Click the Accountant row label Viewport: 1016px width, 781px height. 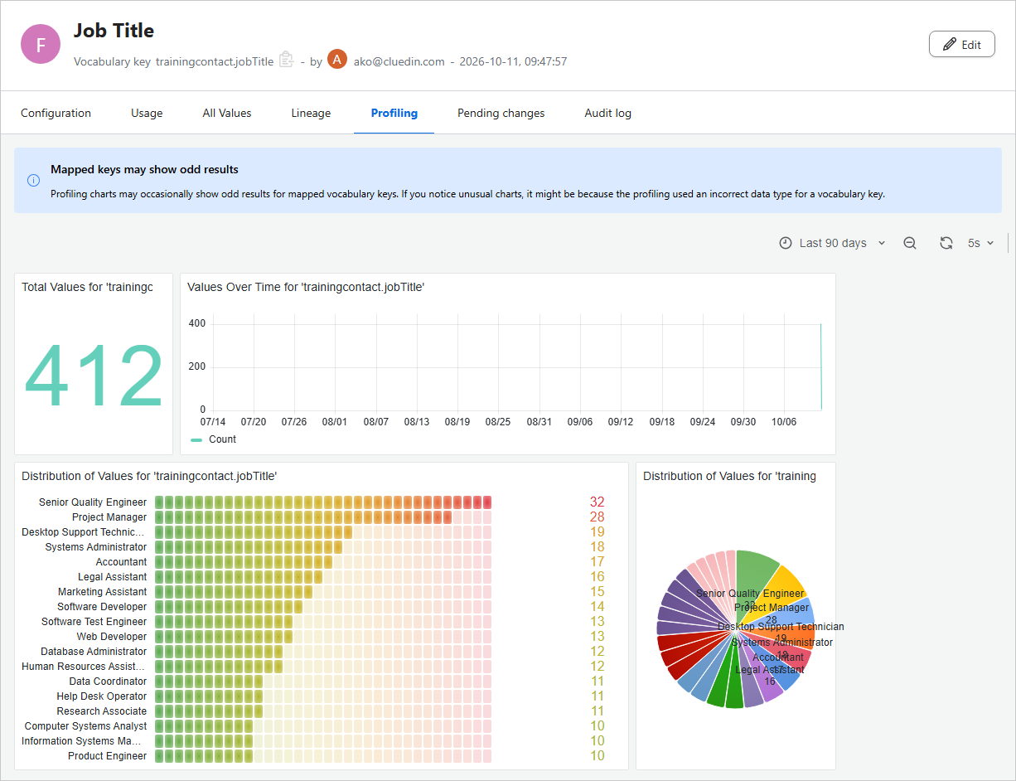(x=121, y=562)
